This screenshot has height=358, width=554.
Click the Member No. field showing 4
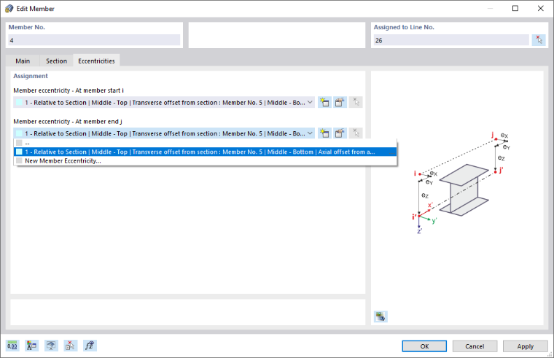tap(94, 40)
